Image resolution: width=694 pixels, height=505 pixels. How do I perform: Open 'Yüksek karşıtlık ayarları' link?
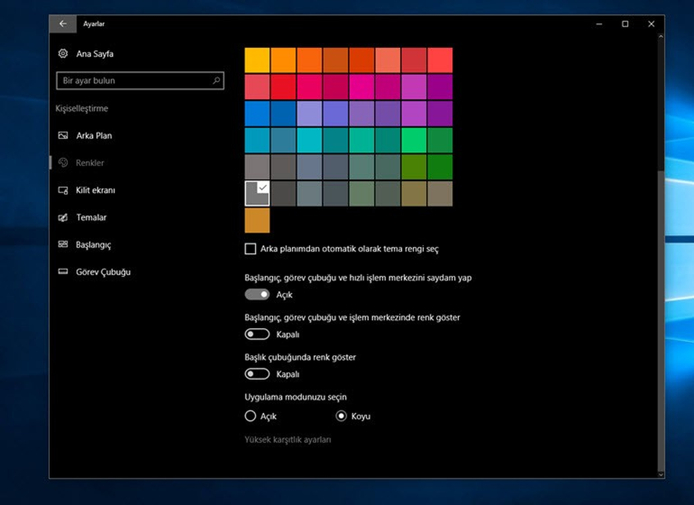pyautogui.click(x=288, y=440)
